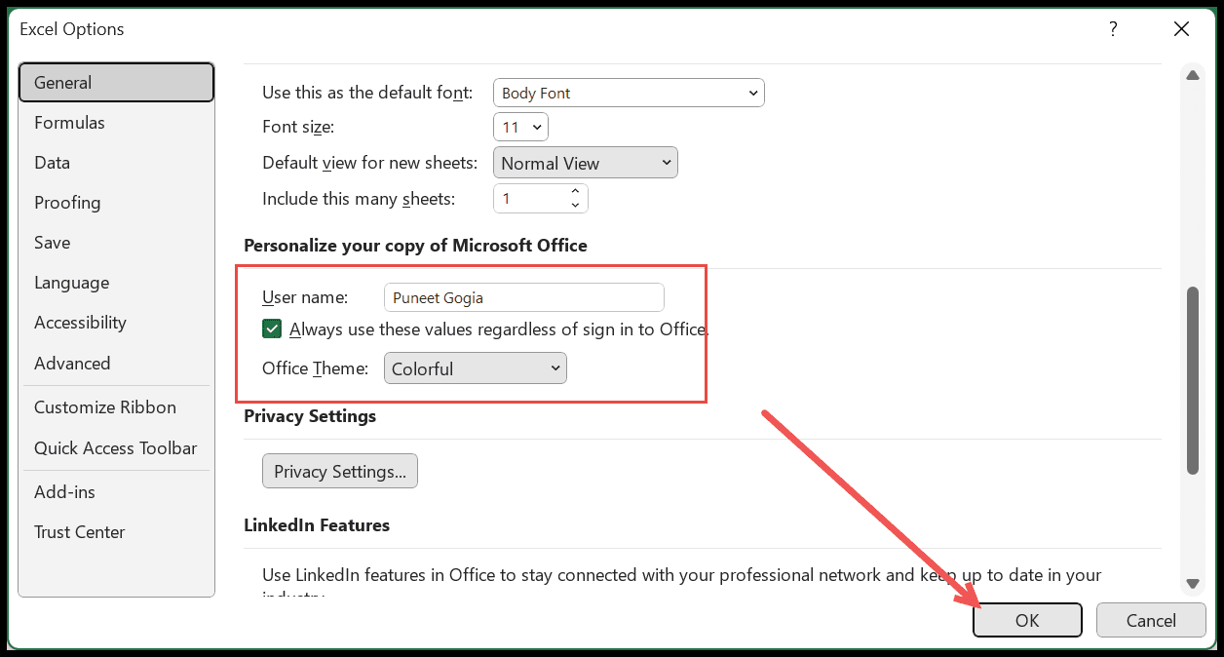Open the Trust Center category
This screenshot has height=657, width=1224.
pyautogui.click(x=80, y=532)
